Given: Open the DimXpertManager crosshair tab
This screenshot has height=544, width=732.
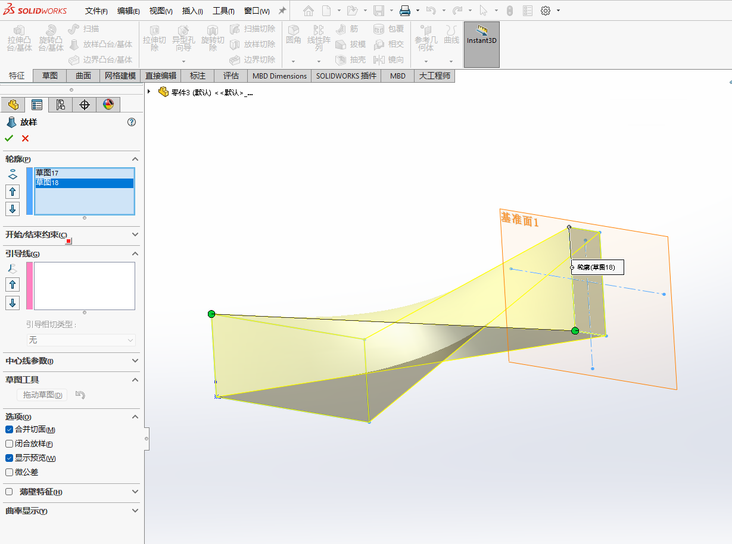Looking at the screenshot, I should (85, 105).
